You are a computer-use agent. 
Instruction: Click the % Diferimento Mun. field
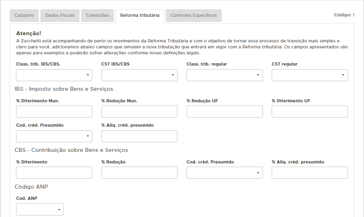click(x=54, y=111)
